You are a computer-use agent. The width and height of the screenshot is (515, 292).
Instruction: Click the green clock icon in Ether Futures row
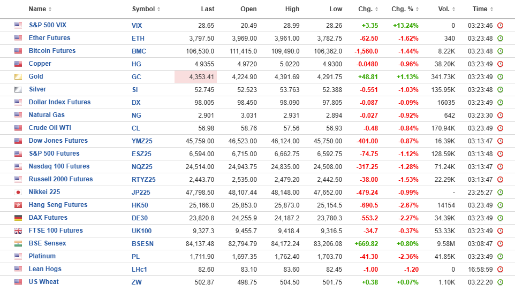pos(500,38)
